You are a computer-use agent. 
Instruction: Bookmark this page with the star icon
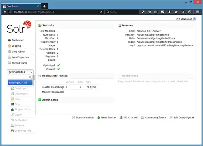click(x=150, y=12)
